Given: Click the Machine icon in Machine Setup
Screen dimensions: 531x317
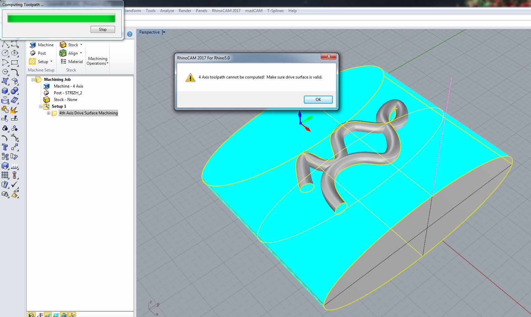Looking at the screenshot, I should click(33, 45).
